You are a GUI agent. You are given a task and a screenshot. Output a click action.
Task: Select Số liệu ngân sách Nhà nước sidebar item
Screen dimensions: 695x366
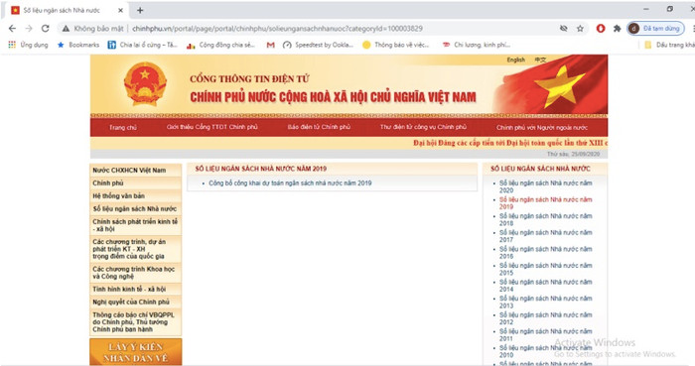pos(136,208)
